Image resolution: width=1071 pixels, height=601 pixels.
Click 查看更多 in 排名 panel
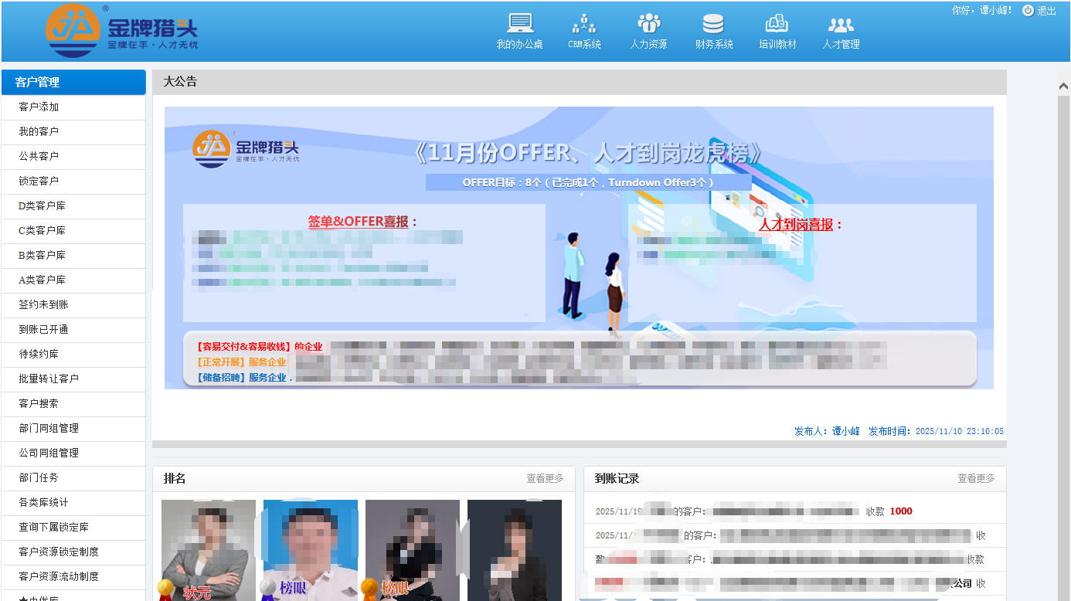click(545, 479)
